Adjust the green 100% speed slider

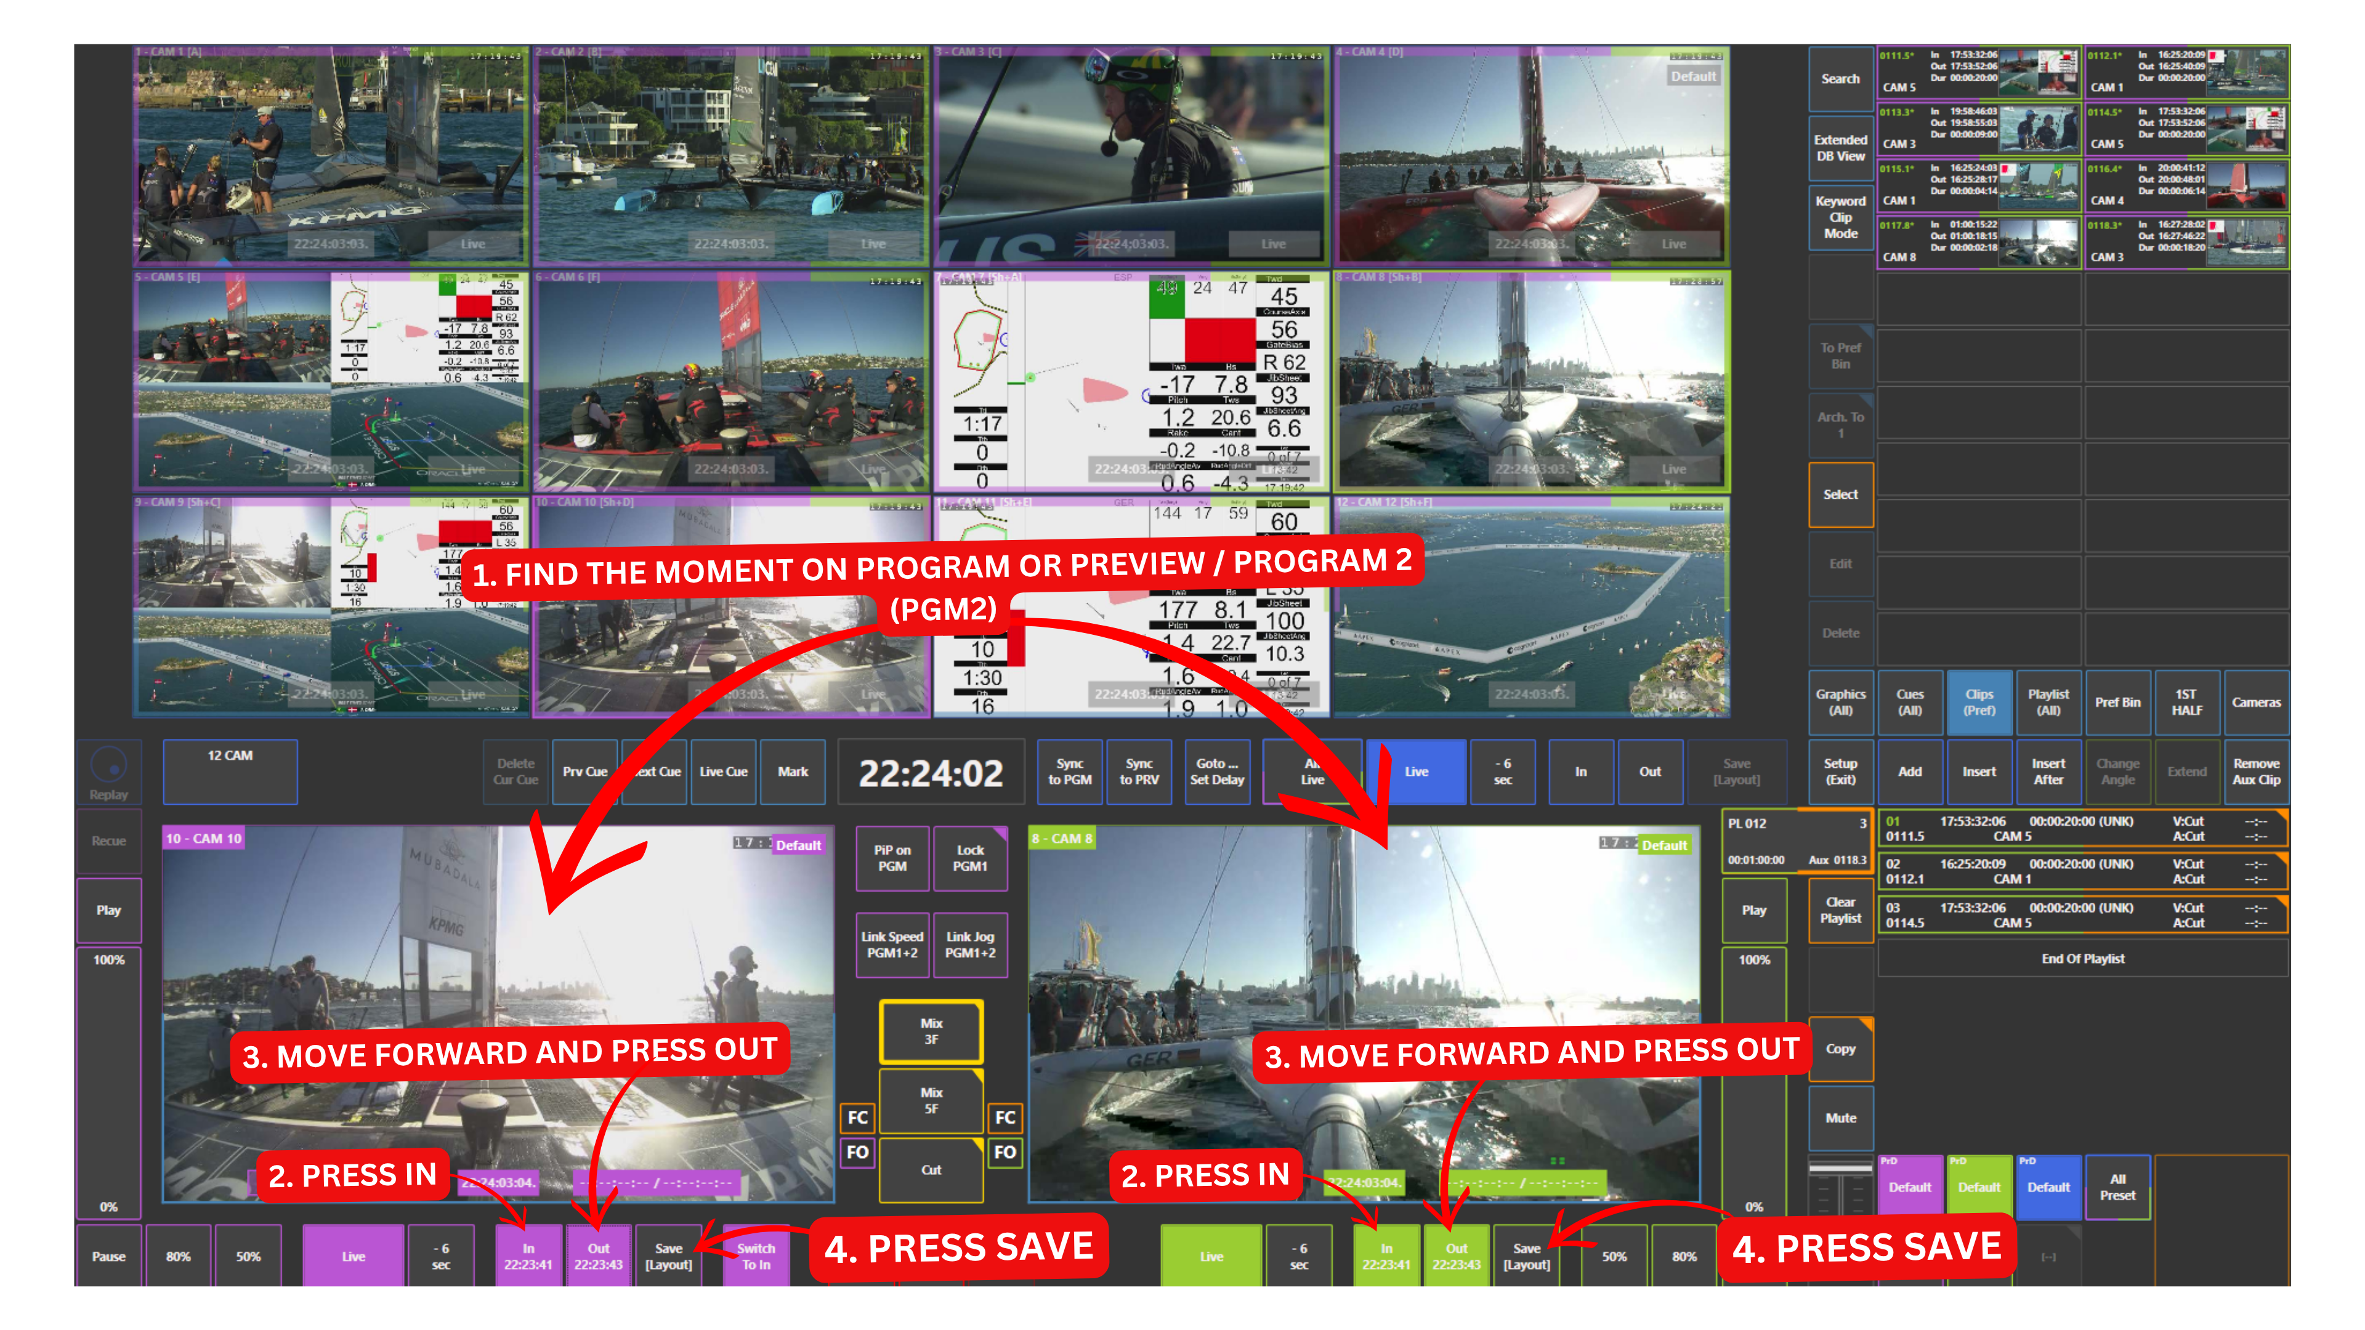[x=1753, y=1083]
